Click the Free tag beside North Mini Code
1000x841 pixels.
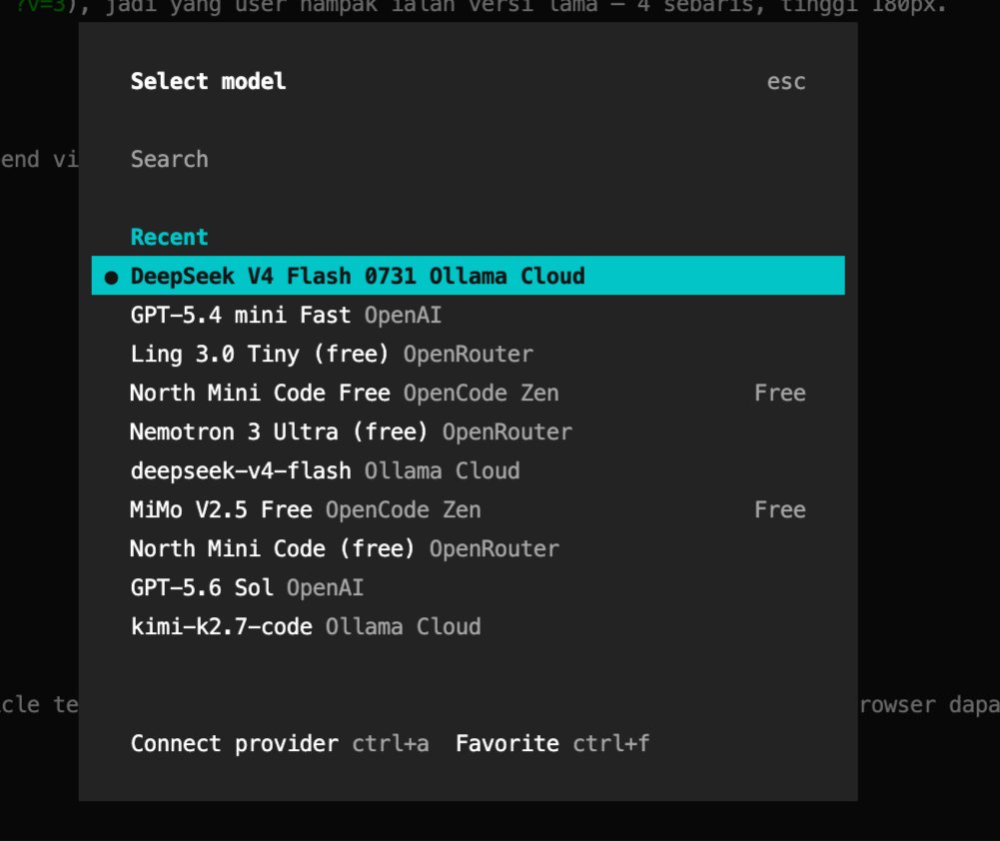780,393
